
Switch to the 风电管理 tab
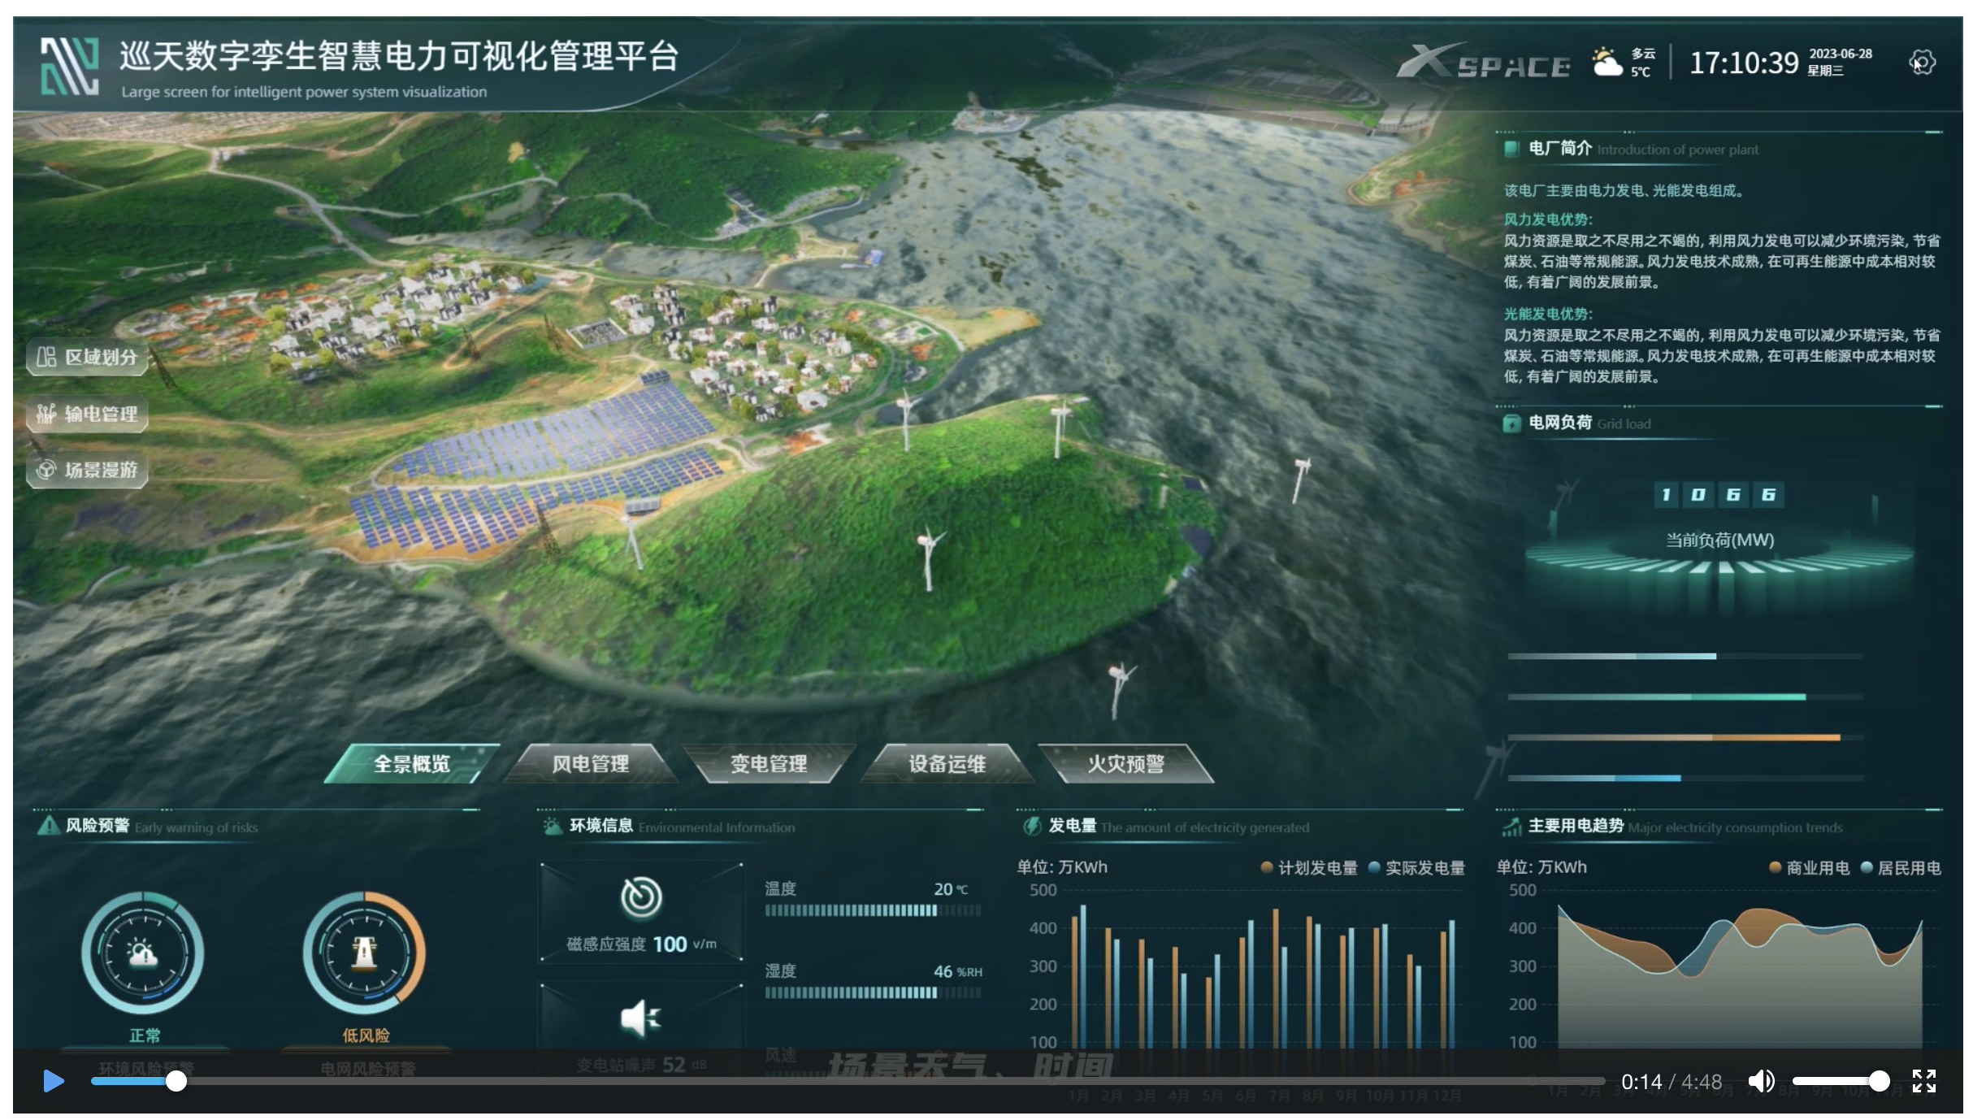coord(590,764)
